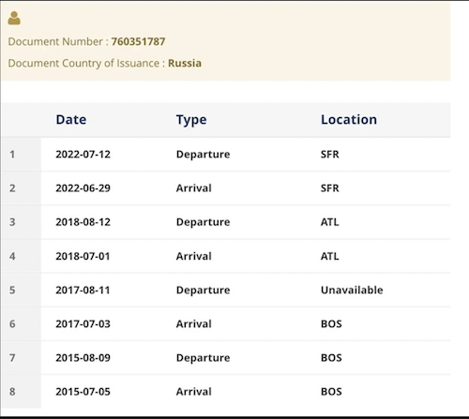Select the 2017-07-03 date cell
Screen dimensions: 469x419
coord(83,324)
